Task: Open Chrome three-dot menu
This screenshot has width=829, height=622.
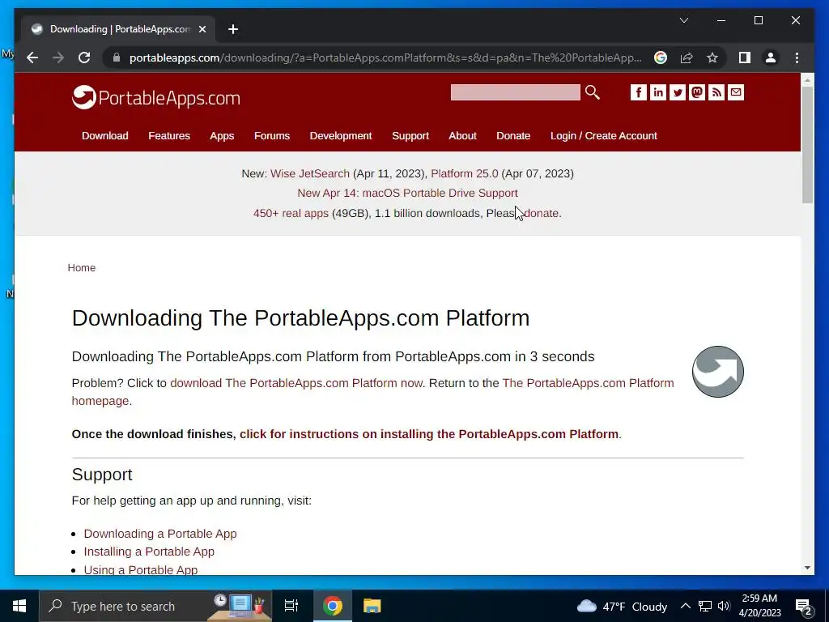Action: pyautogui.click(x=797, y=58)
